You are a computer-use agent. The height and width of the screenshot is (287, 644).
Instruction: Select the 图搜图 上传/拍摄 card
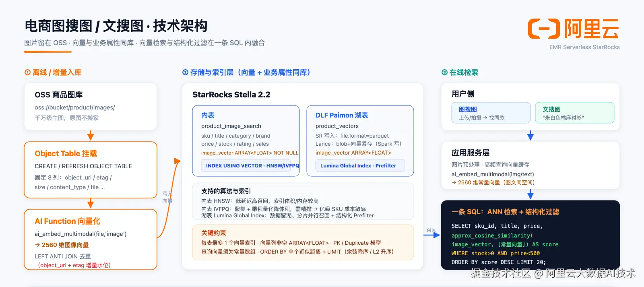point(491,113)
